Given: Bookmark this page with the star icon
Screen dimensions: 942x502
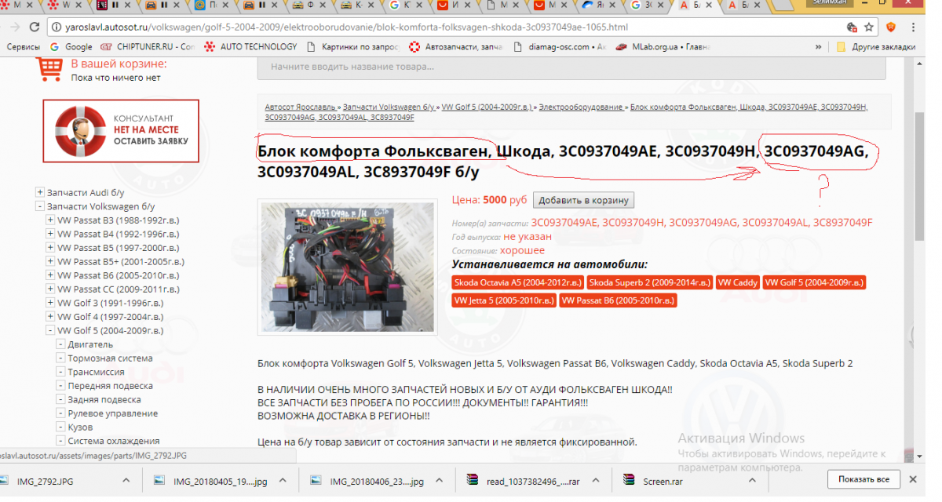Looking at the screenshot, I should tap(869, 27).
